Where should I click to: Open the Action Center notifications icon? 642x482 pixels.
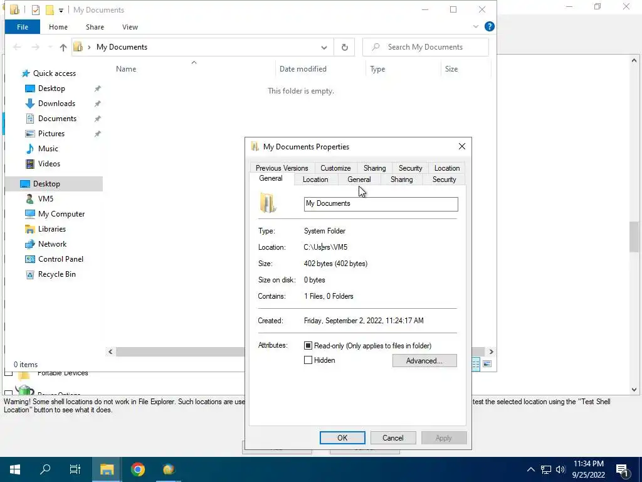point(623,469)
